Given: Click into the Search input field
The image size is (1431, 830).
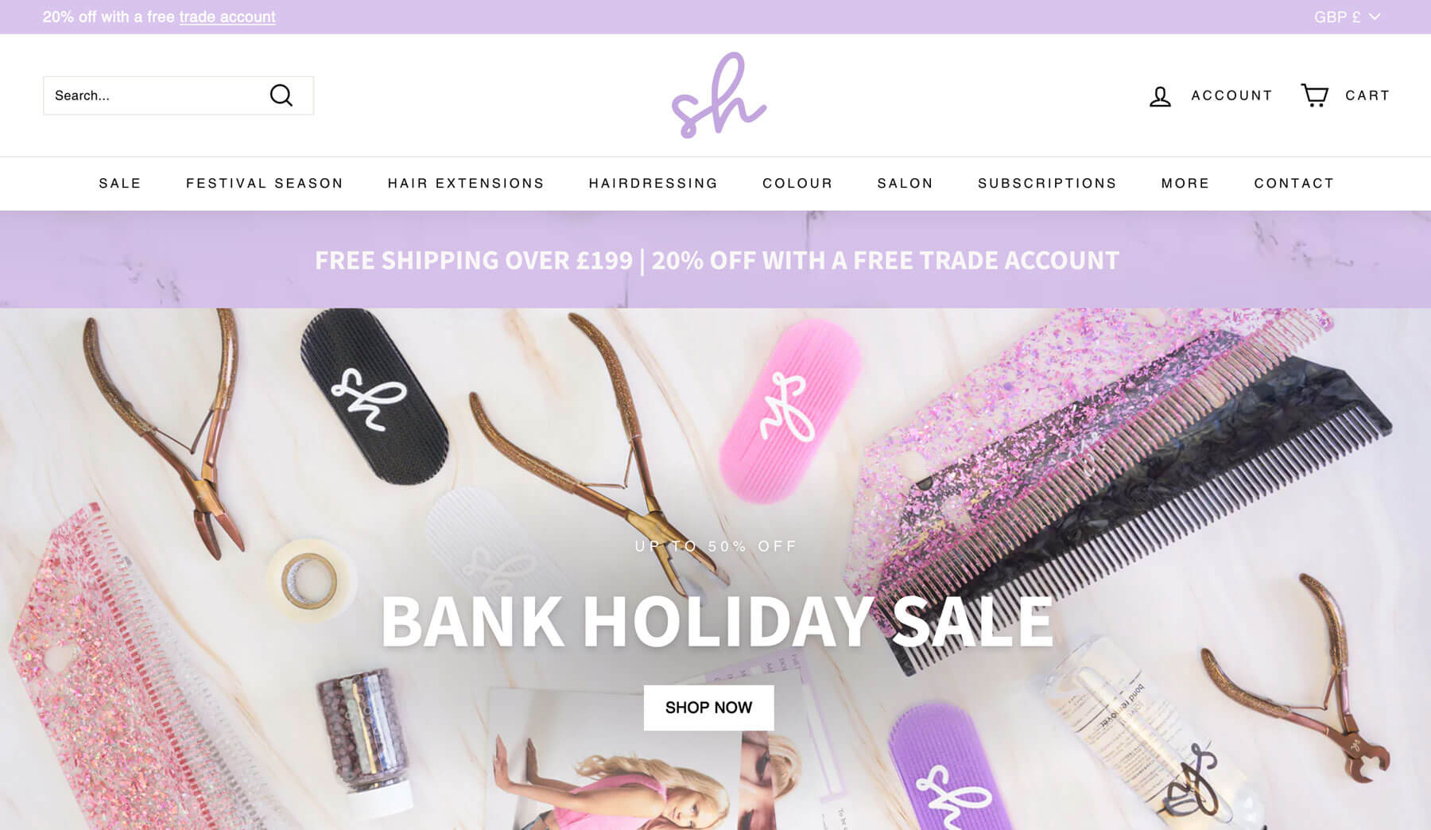Looking at the screenshot, I should point(155,95).
